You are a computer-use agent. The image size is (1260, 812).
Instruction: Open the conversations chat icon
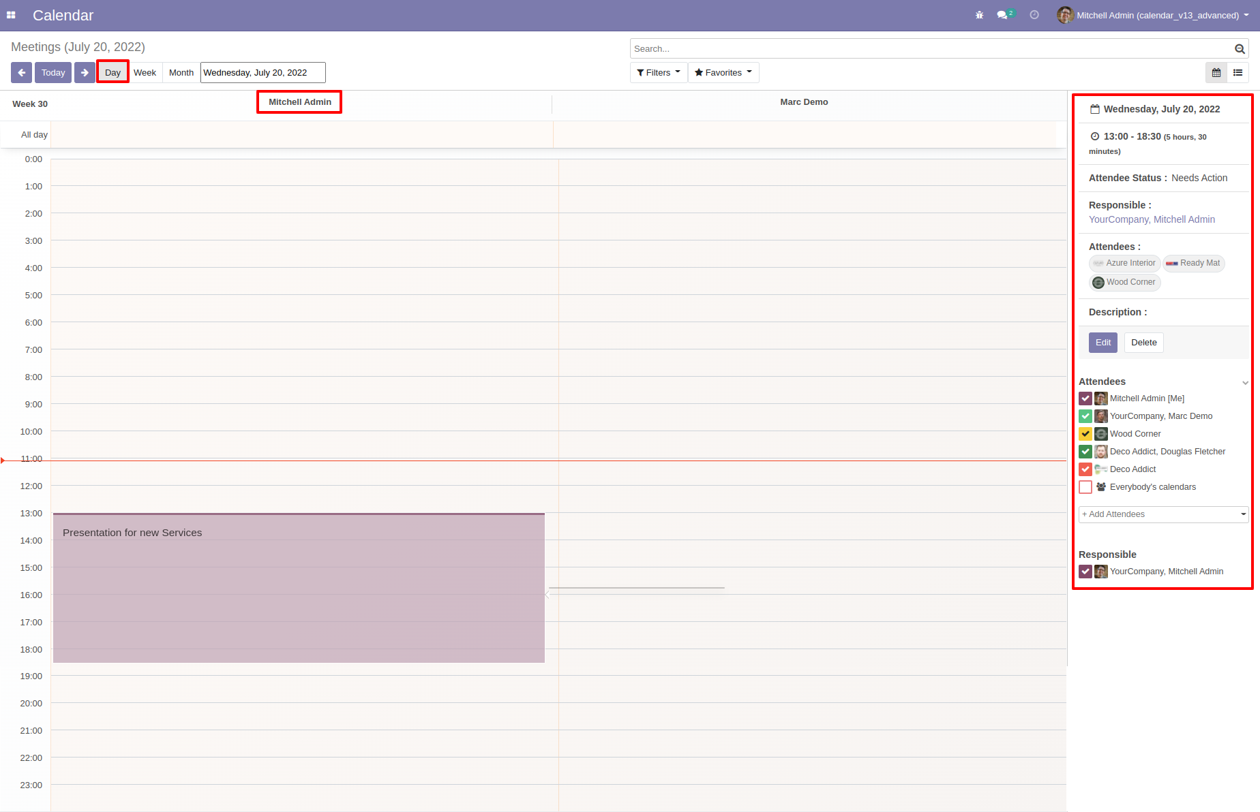[x=1002, y=15]
